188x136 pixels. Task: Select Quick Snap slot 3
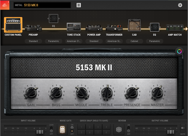[98, 127]
